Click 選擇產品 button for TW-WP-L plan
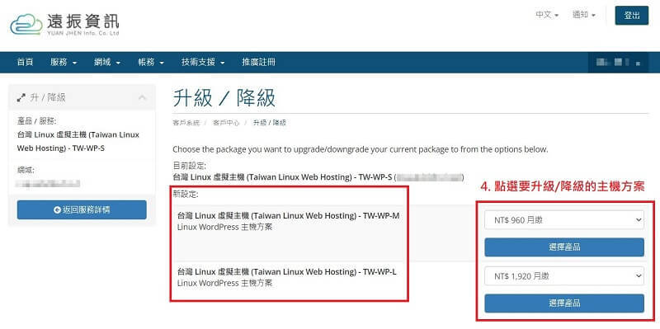 pos(564,303)
